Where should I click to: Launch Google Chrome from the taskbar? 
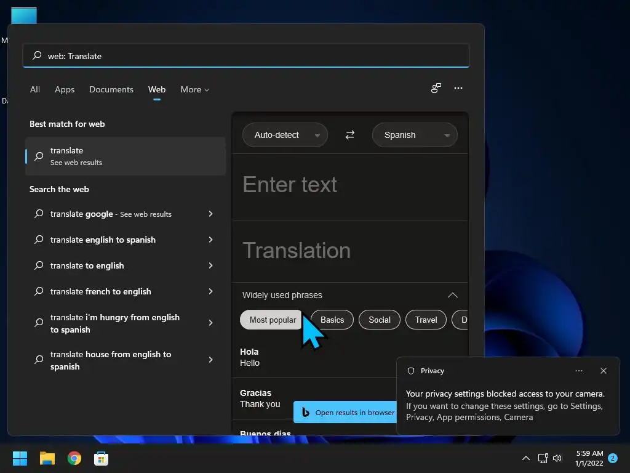[x=74, y=458]
